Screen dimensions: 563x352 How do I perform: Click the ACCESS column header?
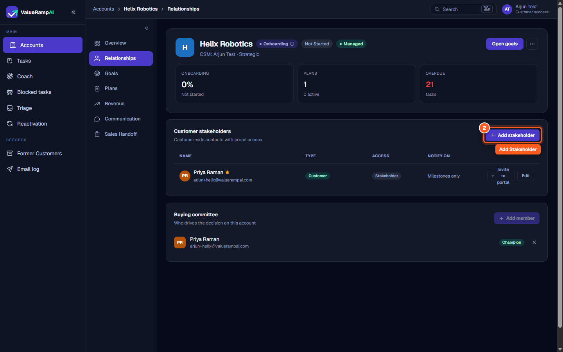[x=380, y=156]
